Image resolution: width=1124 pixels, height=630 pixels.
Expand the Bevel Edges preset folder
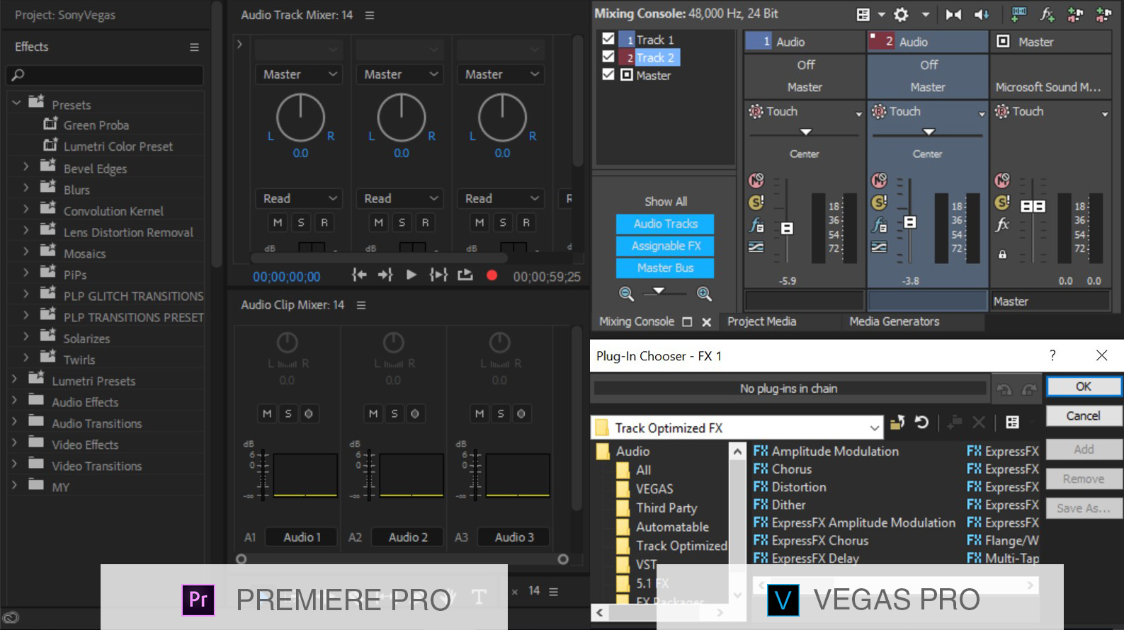pos(26,167)
